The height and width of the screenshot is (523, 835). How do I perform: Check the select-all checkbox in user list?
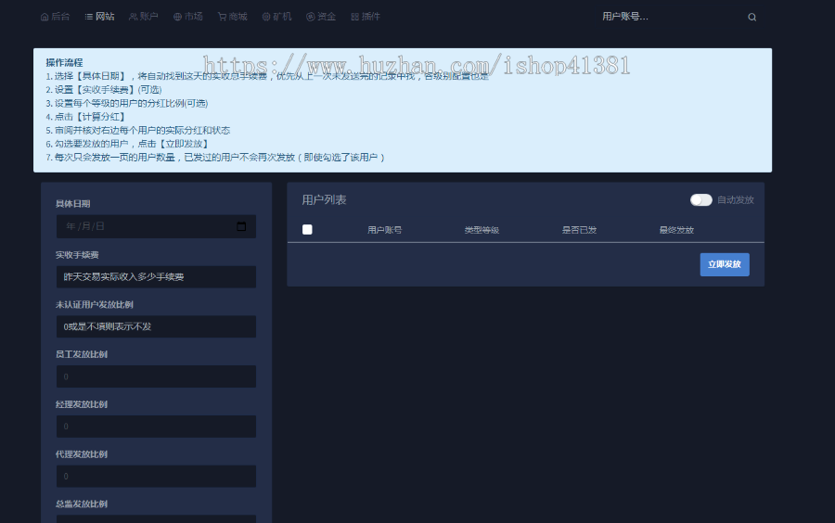[307, 229]
